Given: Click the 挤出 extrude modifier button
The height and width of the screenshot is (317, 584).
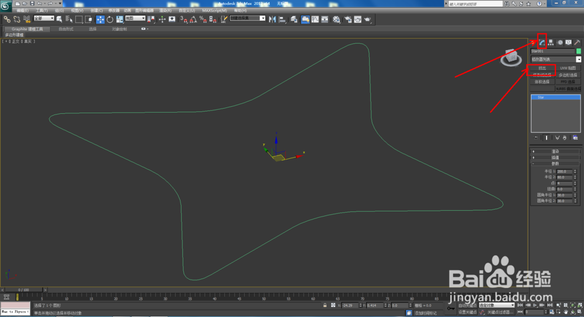Looking at the screenshot, I should pos(543,68).
